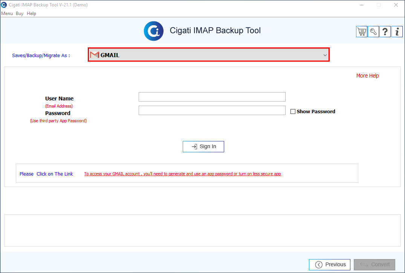Show info via the 'i' icon

pos(397,32)
